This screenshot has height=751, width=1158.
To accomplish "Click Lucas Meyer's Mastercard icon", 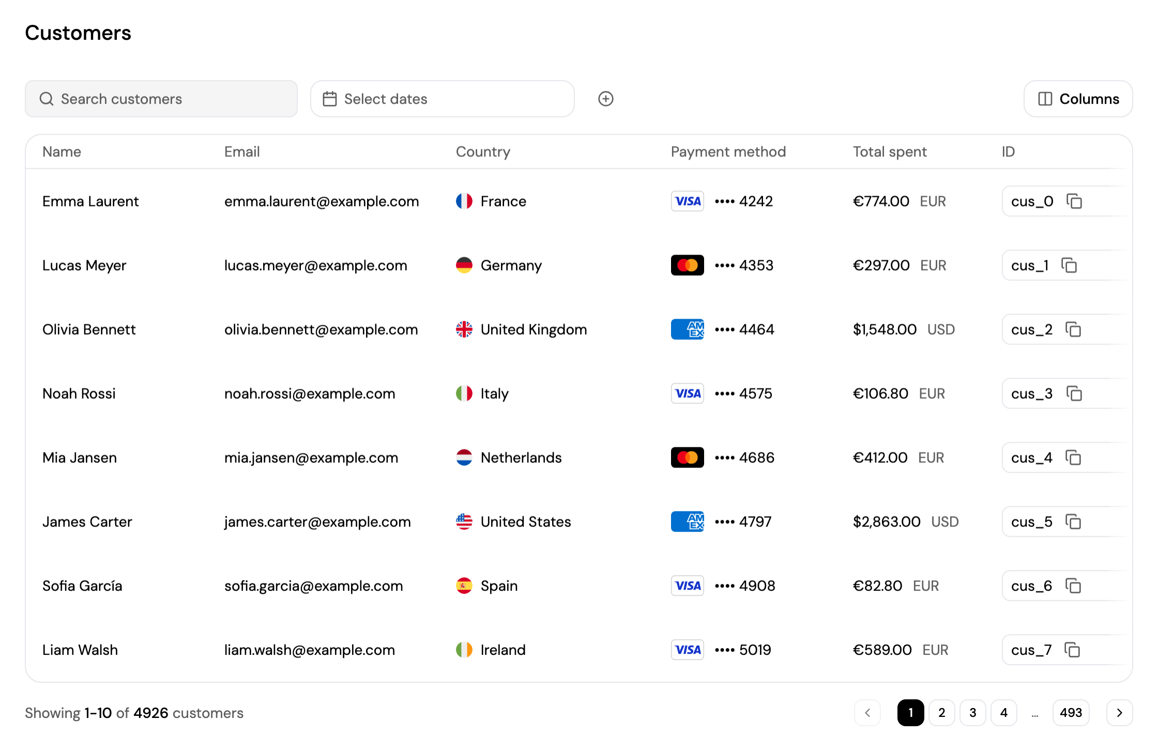I will 688,265.
